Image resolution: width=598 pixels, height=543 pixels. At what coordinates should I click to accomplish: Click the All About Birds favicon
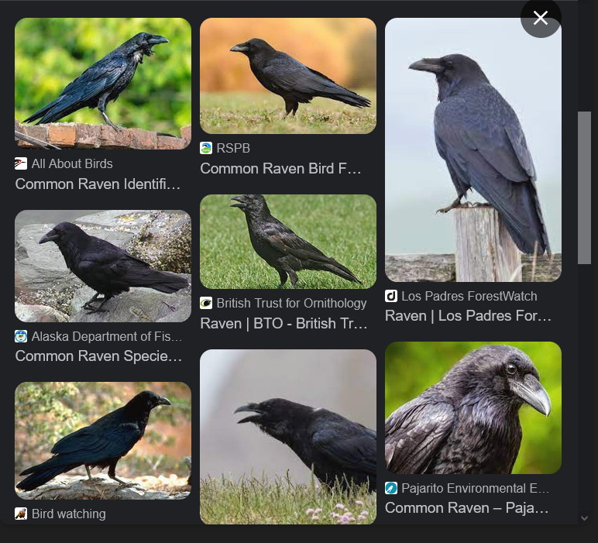pyautogui.click(x=21, y=163)
